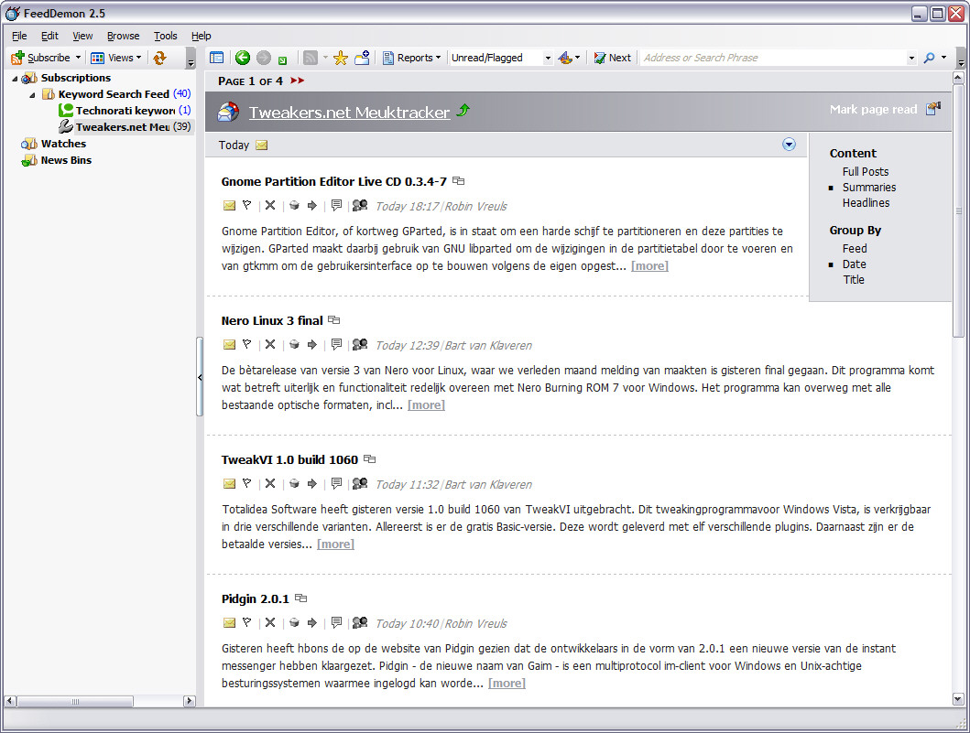This screenshot has width=970, height=733.
Task: Open the Browse menu
Action: coord(123,36)
